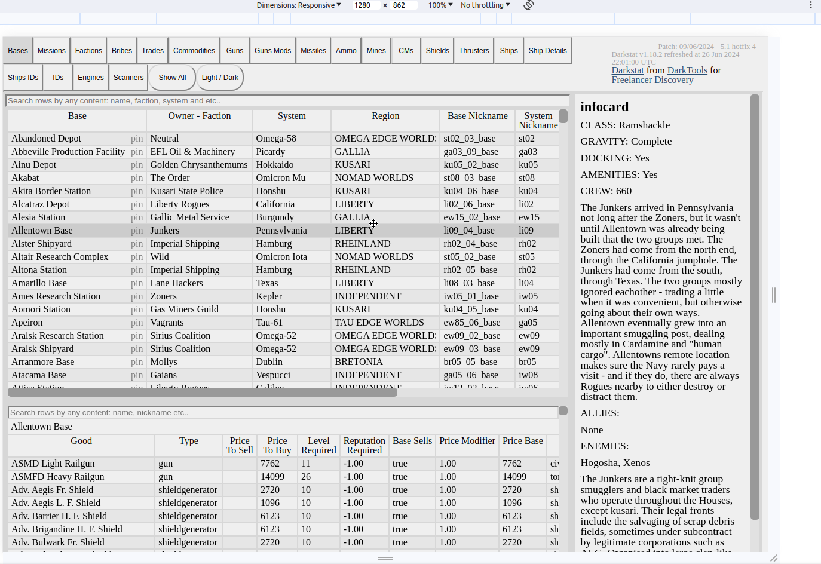Select the Adv. Brigandine H. F. Shield row
The image size is (821, 564).
coord(283,529)
